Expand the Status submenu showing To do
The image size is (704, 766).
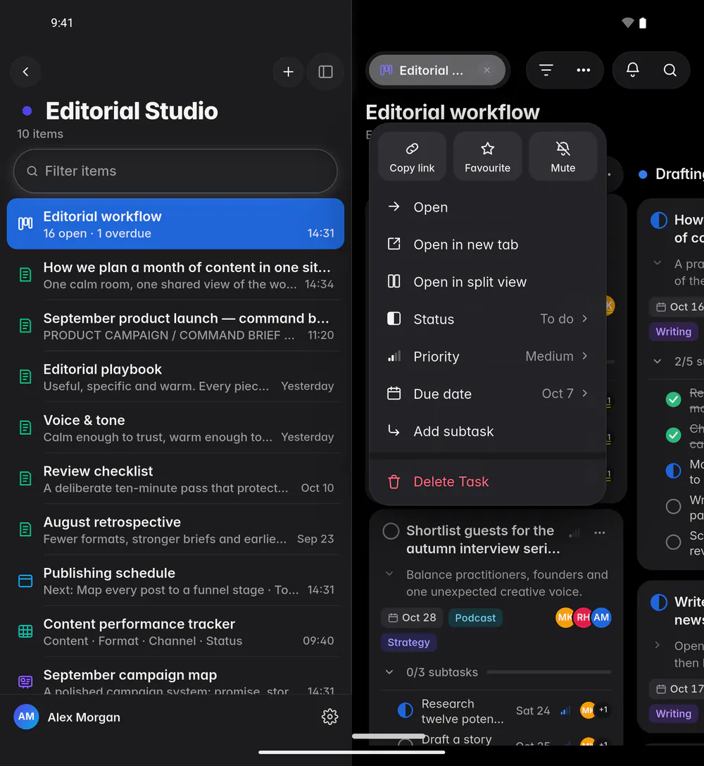(487, 319)
